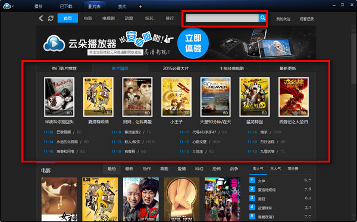Filter movies by 最热

[112, 168]
